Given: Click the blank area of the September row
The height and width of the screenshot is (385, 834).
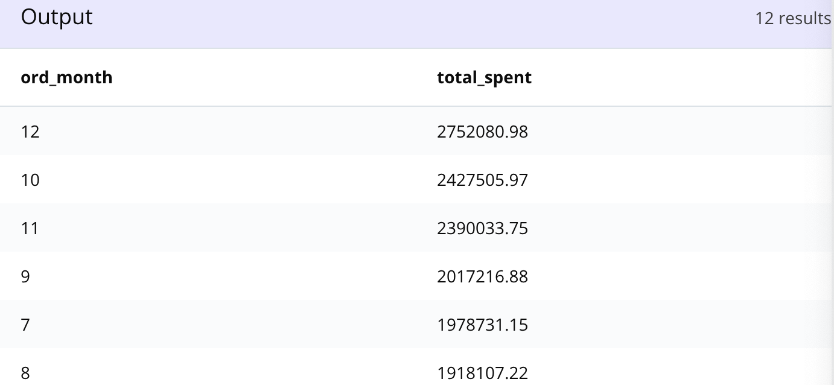Looking at the screenshot, I should coord(676,276).
